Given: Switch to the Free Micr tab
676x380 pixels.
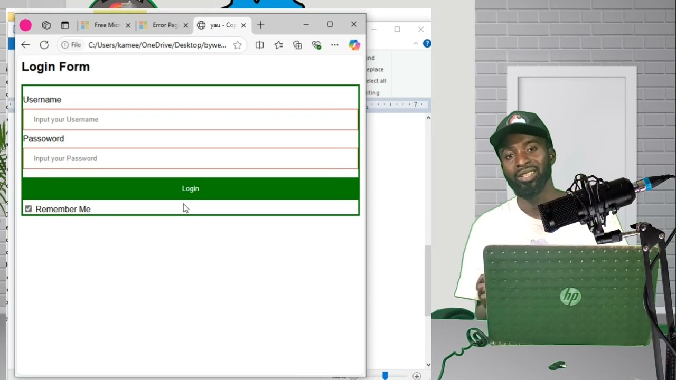Looking at the screenshot, I should tap(106, 25).
